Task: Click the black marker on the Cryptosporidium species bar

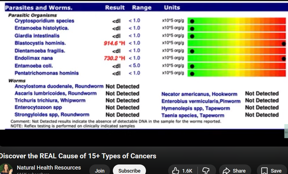Action: [192, 21]
